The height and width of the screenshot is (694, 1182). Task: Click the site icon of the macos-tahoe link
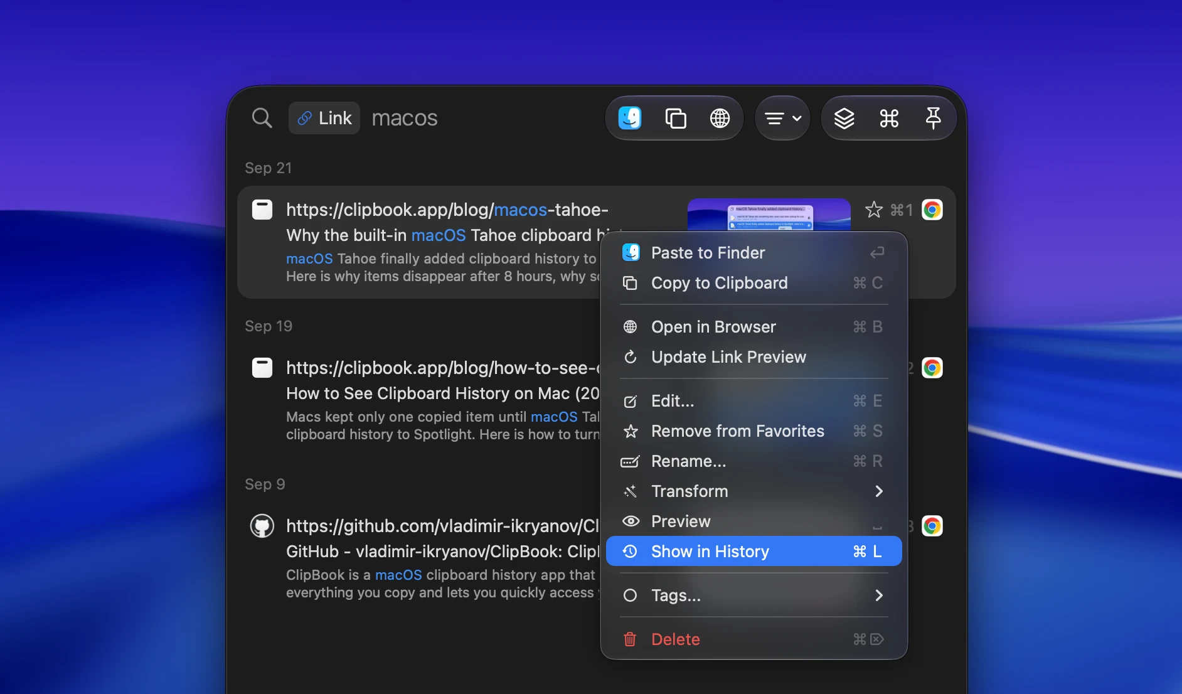[x=262, y=210]
